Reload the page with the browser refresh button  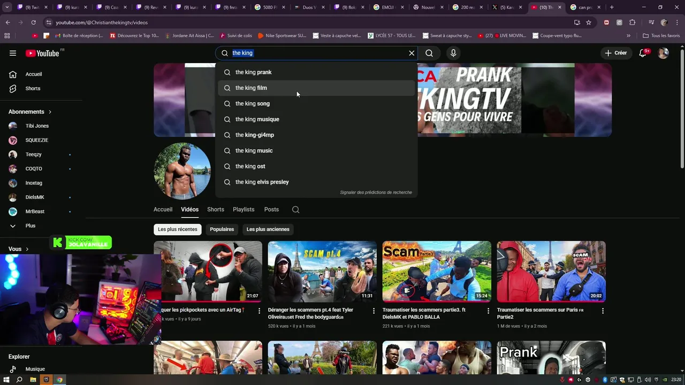click(33, 22)
